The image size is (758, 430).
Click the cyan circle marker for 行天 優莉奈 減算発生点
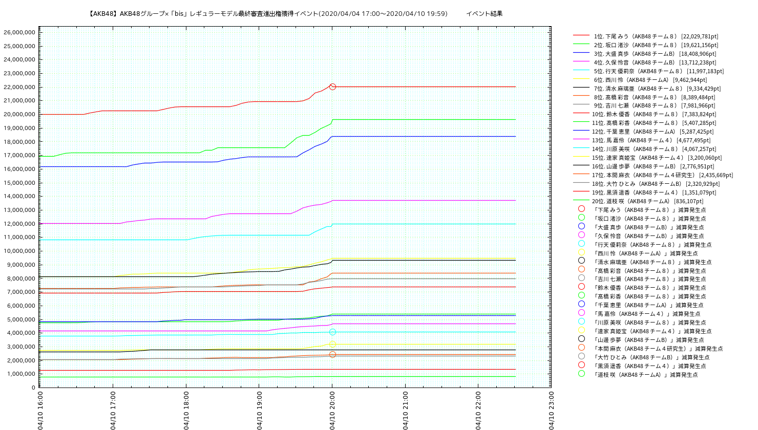click(581, 244)
